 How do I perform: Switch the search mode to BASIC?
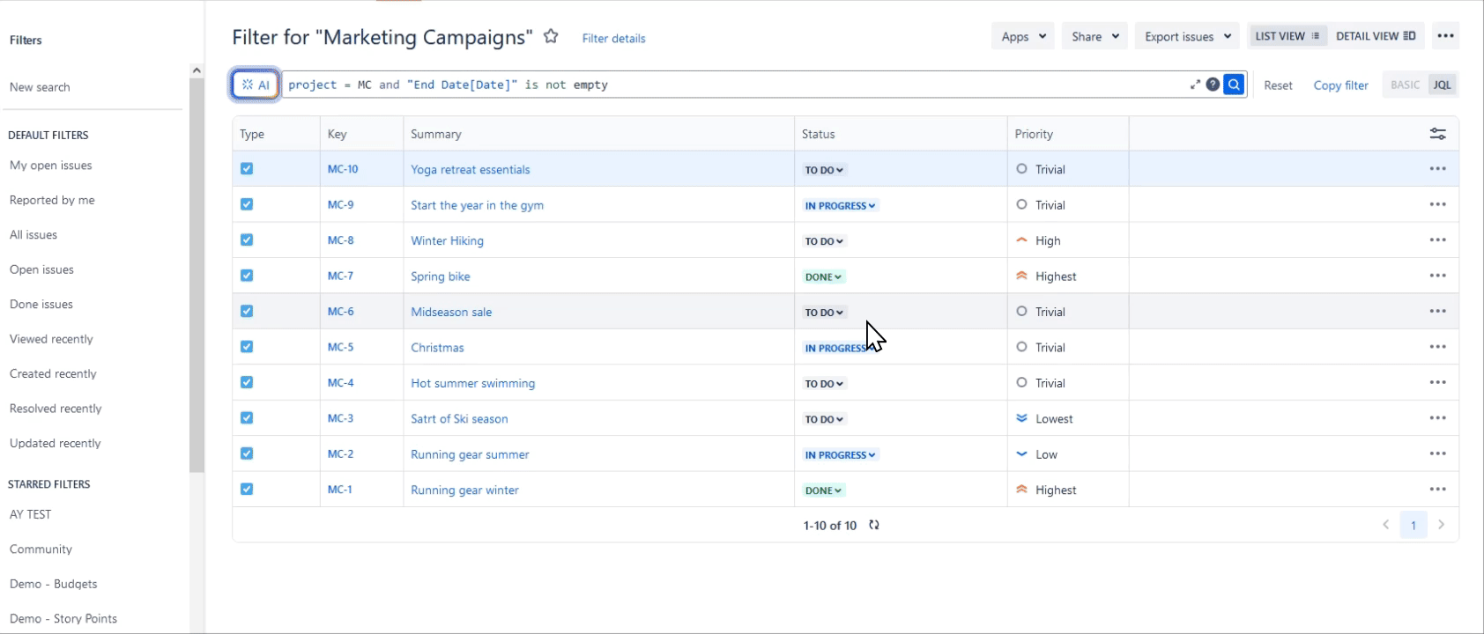pos(1405,85)
